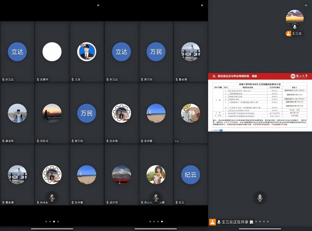Click the muted mic icon beside 康金有's name
312x231 pixels.
click(3, 141)
